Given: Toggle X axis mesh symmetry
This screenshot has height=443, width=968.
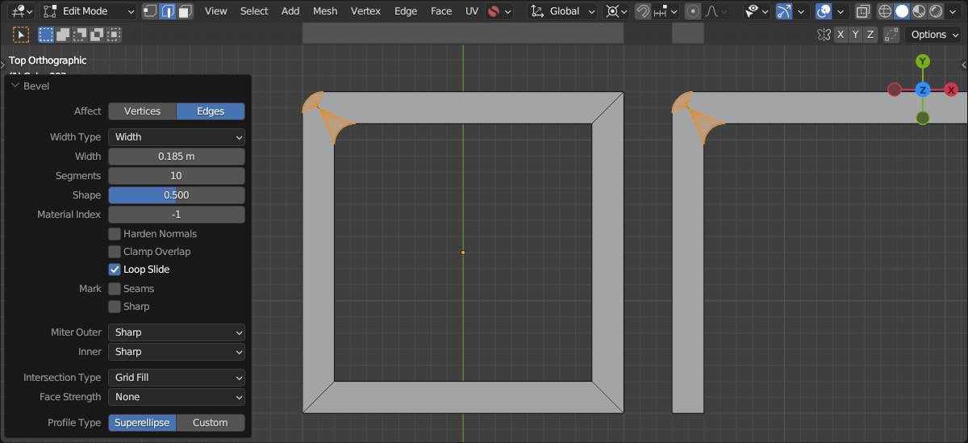Looking at the screenshot, I should point(841,35).
